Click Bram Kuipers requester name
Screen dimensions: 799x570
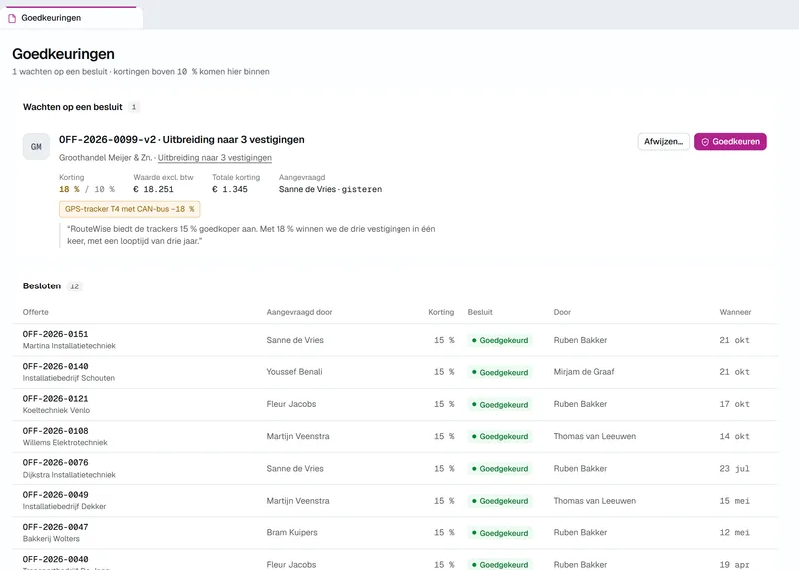click(292, 532)
